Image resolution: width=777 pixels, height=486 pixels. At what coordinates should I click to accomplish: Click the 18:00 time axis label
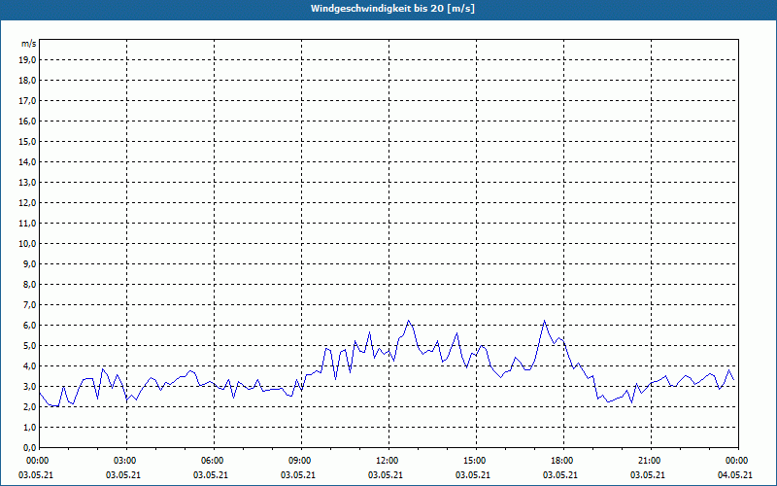click(564, 461)
